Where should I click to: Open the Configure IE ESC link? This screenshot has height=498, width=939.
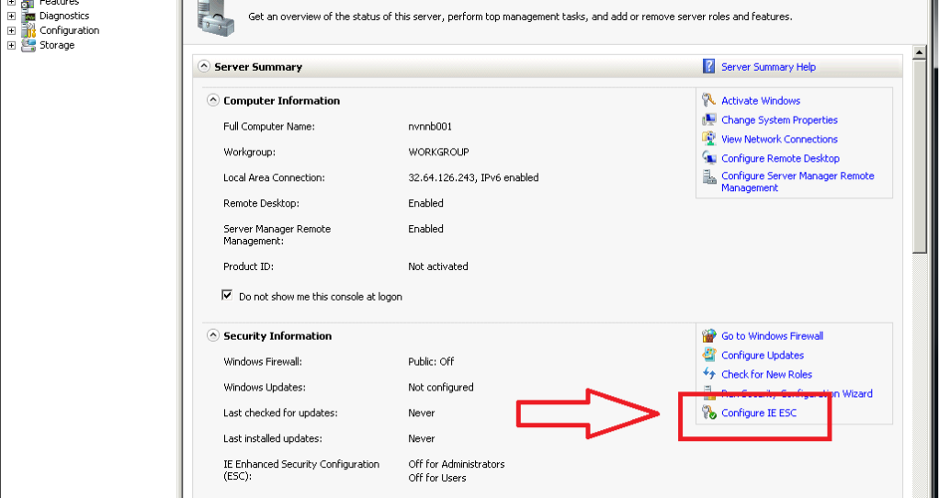(759, 413)
